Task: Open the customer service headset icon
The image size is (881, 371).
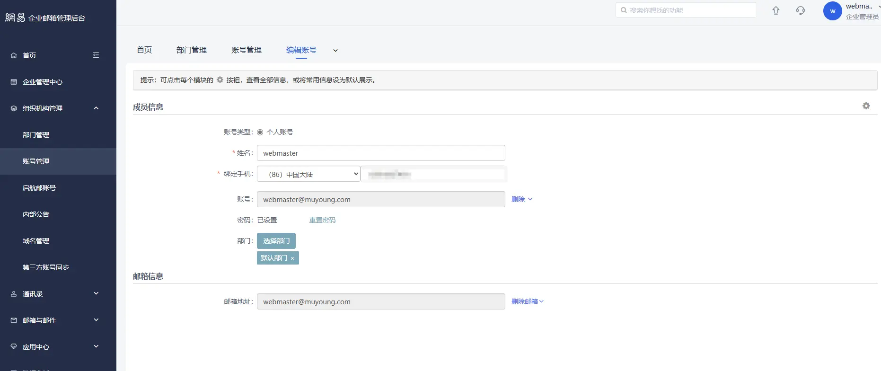Action: pos(801,10)
